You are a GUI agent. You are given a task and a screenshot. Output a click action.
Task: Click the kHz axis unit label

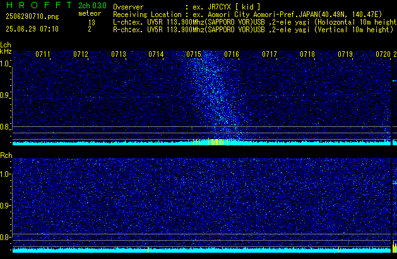tap(6, 51)
